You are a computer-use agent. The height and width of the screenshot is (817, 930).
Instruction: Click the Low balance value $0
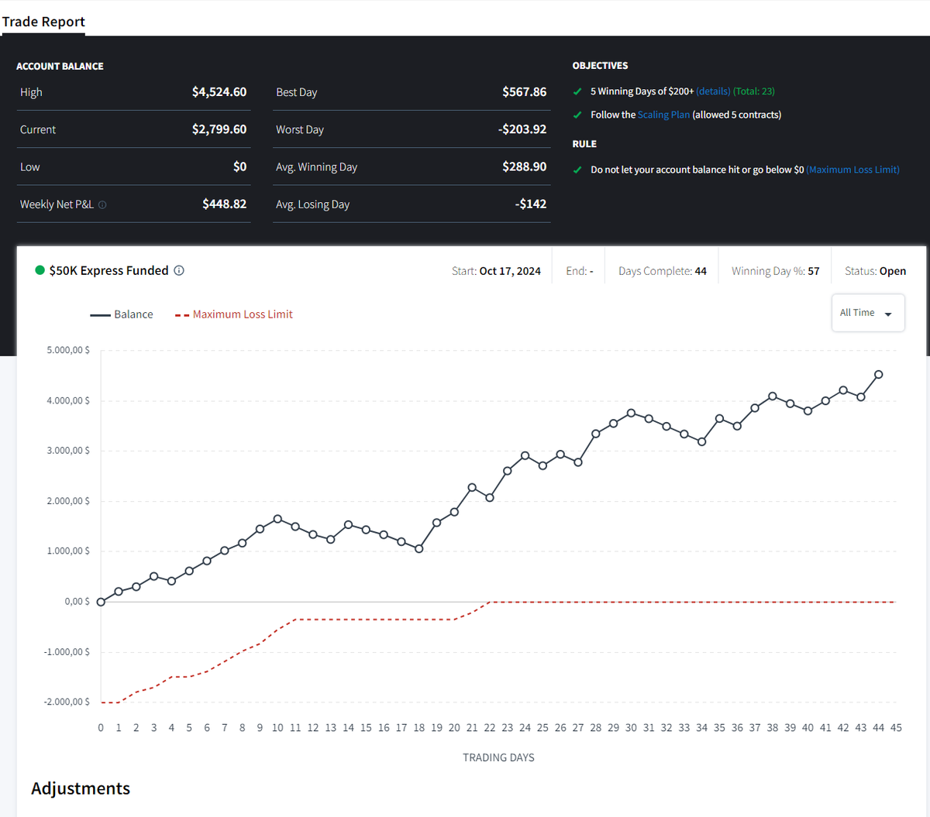tap(239, 166)
